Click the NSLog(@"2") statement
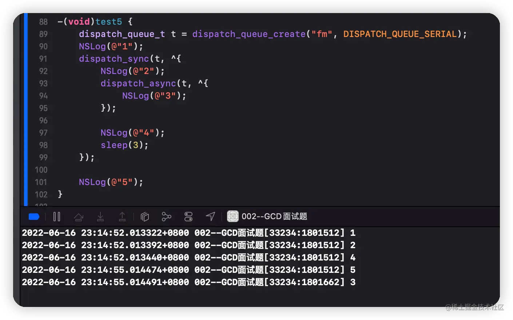The image size is (513, 320). click(132, 71)
